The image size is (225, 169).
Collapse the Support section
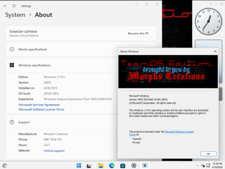(x=62, y=122)
